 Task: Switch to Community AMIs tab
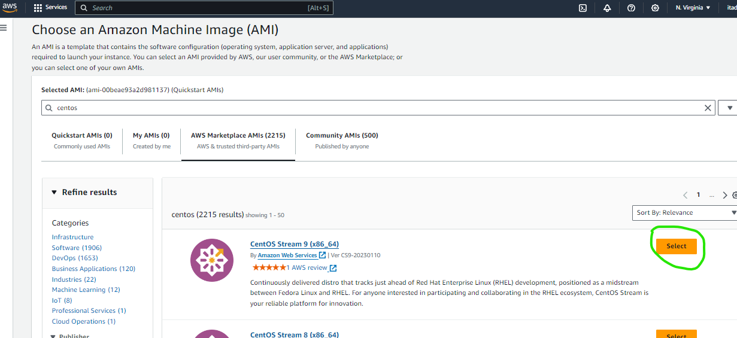point(342,141)
